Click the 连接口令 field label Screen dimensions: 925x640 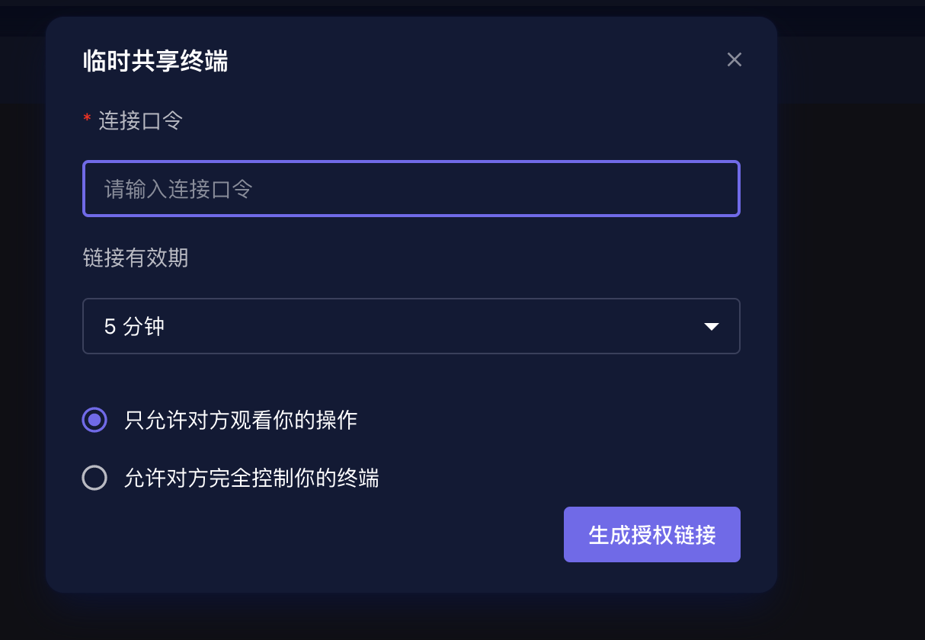(140, 120)
